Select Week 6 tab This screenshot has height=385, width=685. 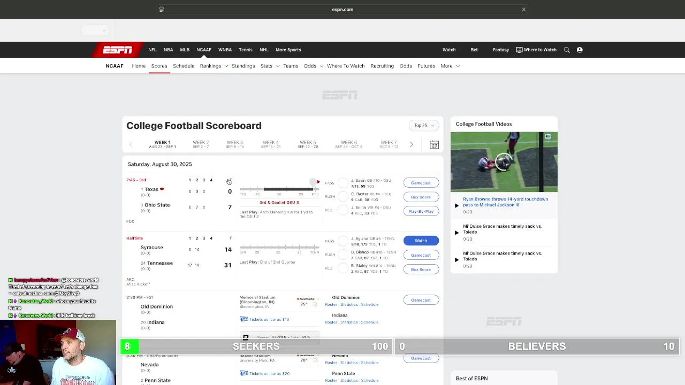(349, 144)
